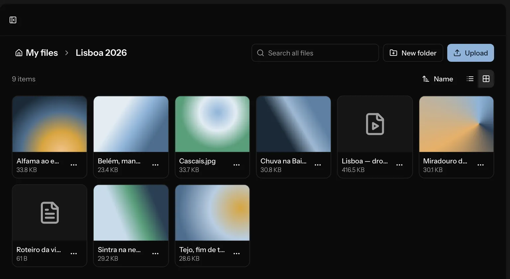Open the Lisboa — dro... video file icon
The image size is (510, 279).
[x=375, y=124]
